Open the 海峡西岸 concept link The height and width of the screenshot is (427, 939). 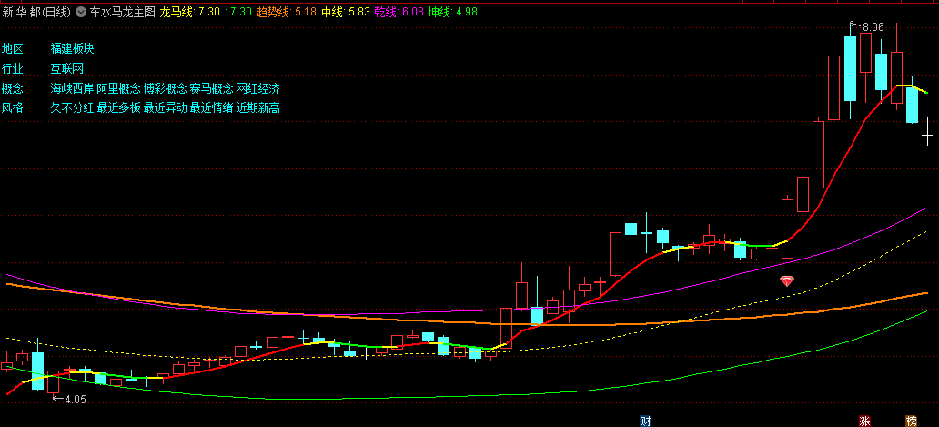[x=72, y=88]
